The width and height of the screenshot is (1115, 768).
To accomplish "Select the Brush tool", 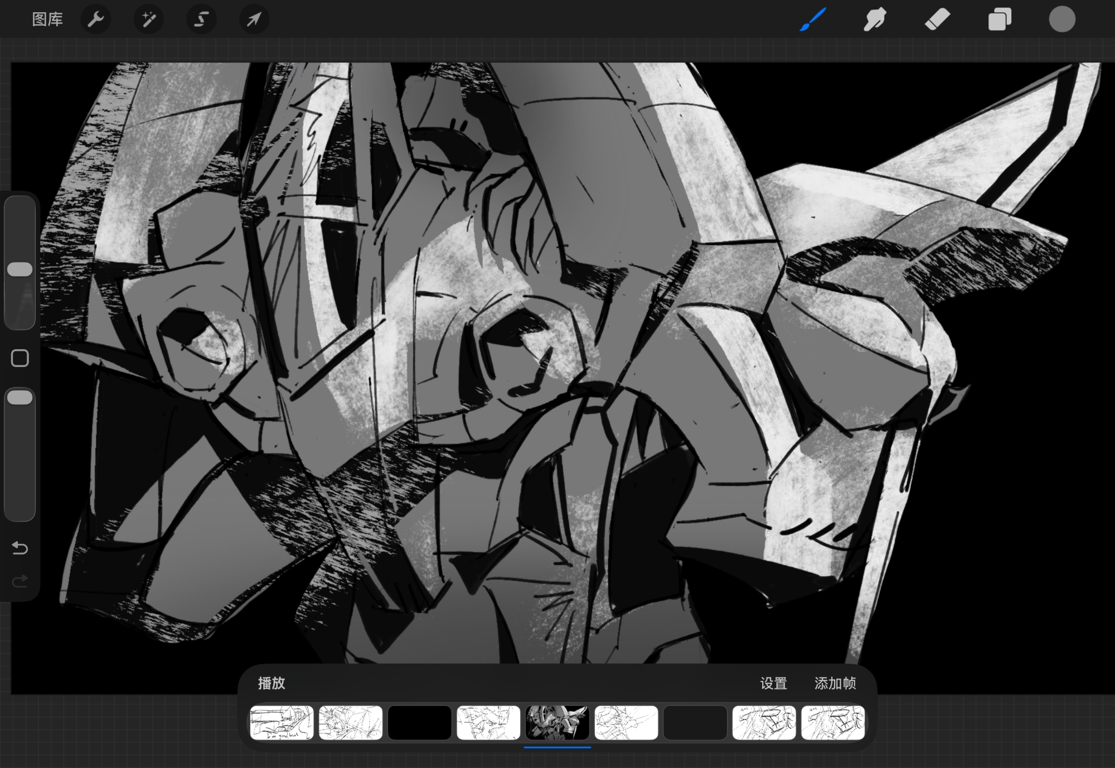I will click(x=812, y=20).
